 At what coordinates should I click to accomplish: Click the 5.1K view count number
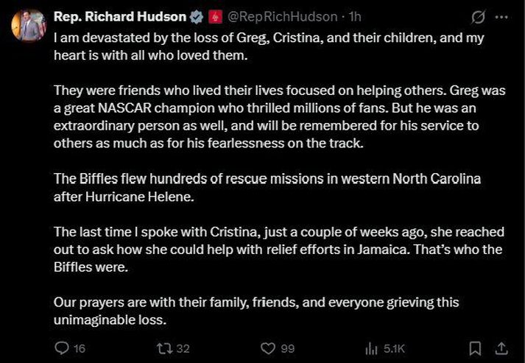point(395,348)
